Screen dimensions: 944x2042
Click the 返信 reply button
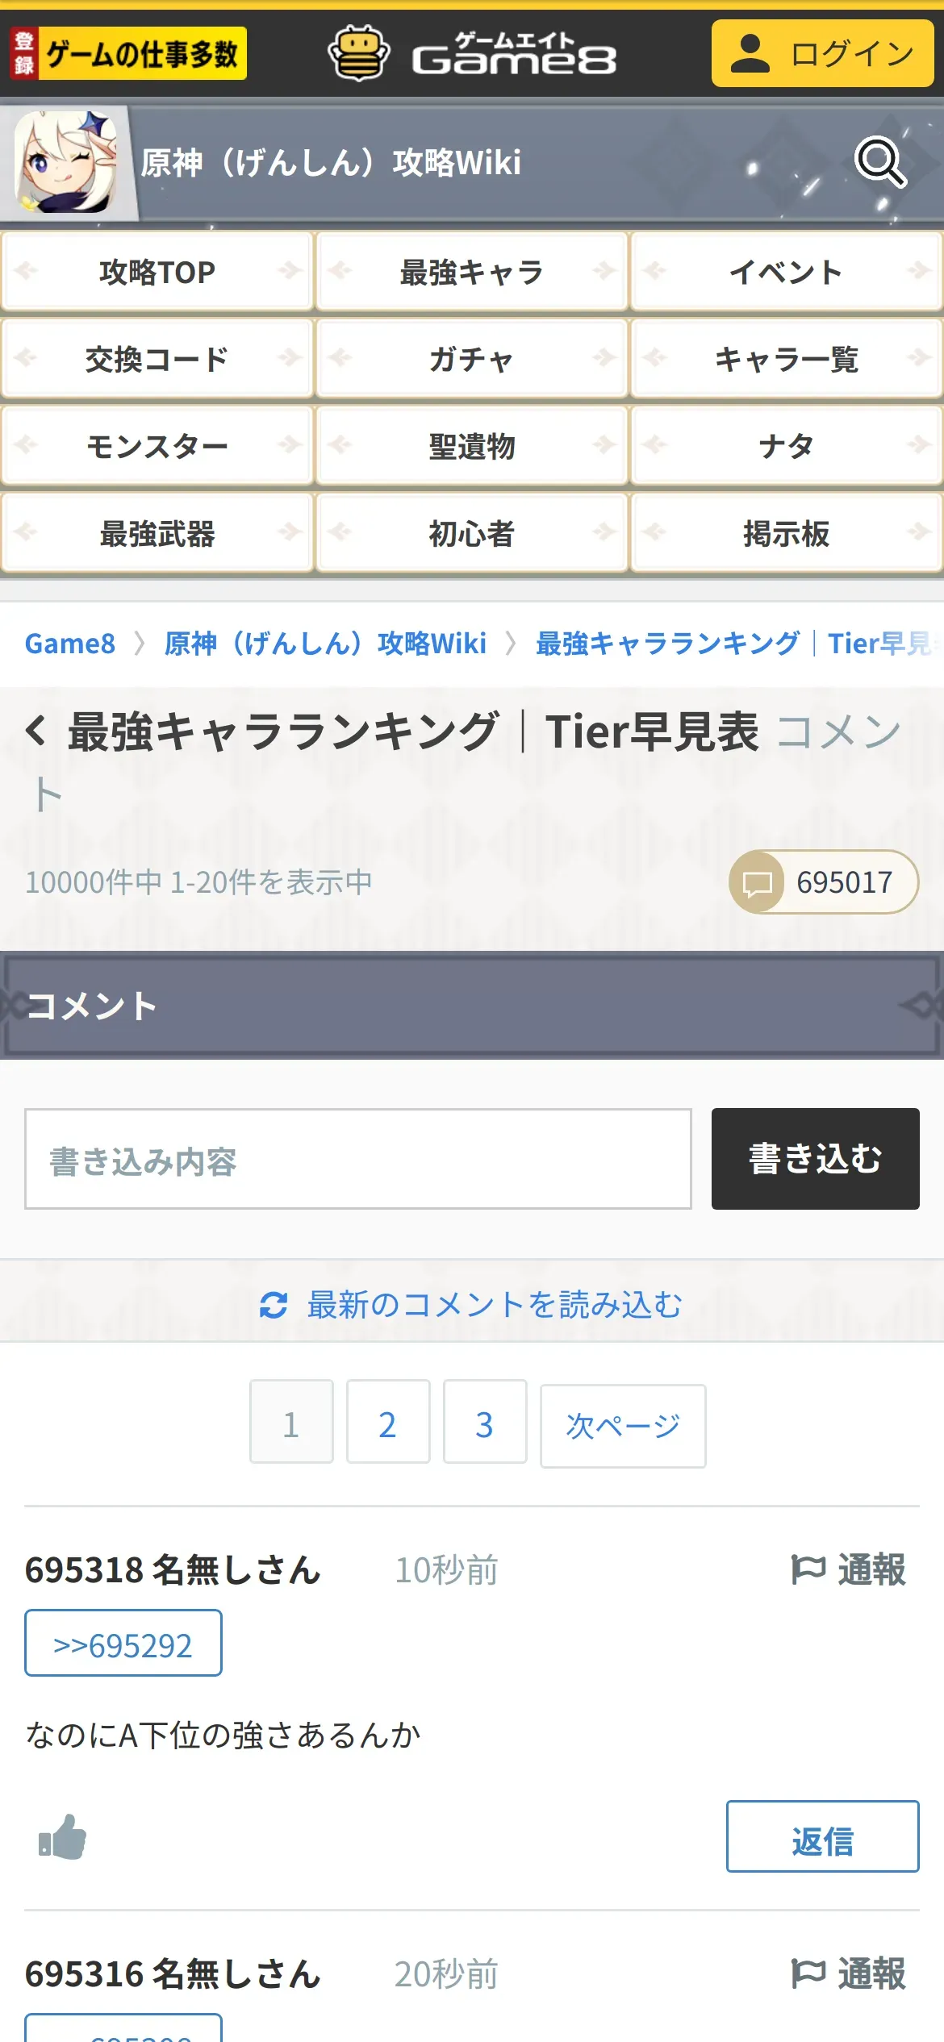[x=823, y=1836]
